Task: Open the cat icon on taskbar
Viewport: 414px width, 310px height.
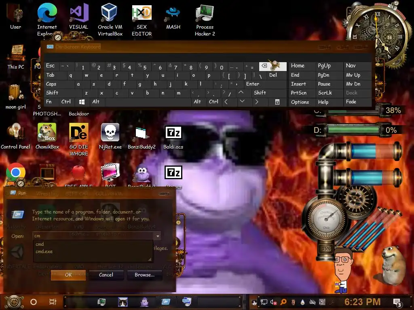Action: click(123, 302)
